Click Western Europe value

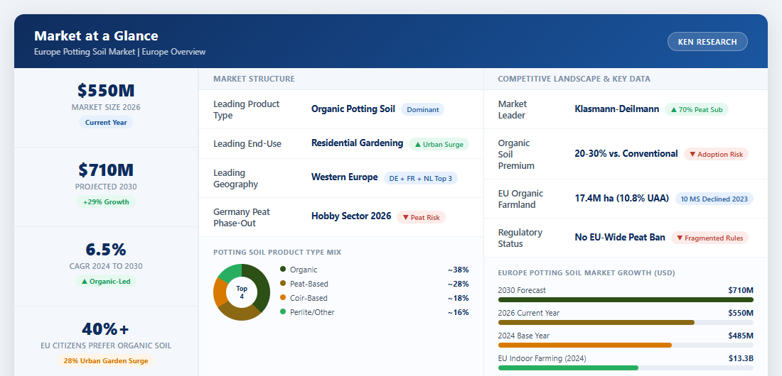pyautogui.click(x=344, y=177)
